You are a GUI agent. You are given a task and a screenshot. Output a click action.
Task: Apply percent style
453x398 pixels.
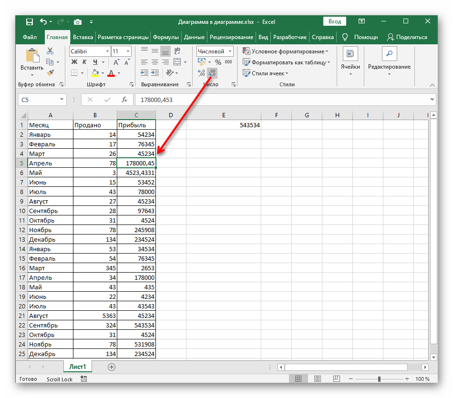[x=218, y=62]
